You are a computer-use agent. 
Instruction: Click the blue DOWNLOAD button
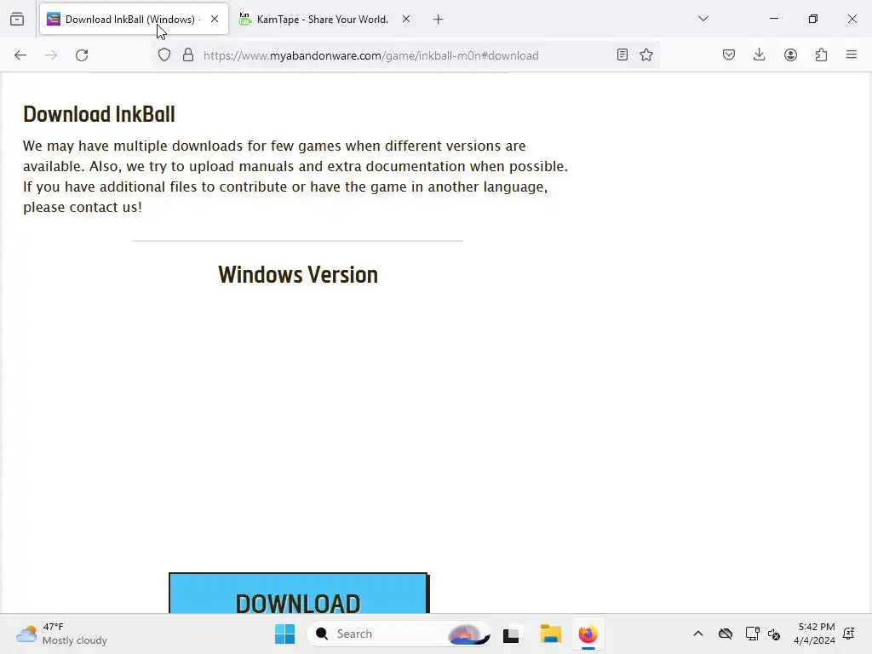pos(299,593)
